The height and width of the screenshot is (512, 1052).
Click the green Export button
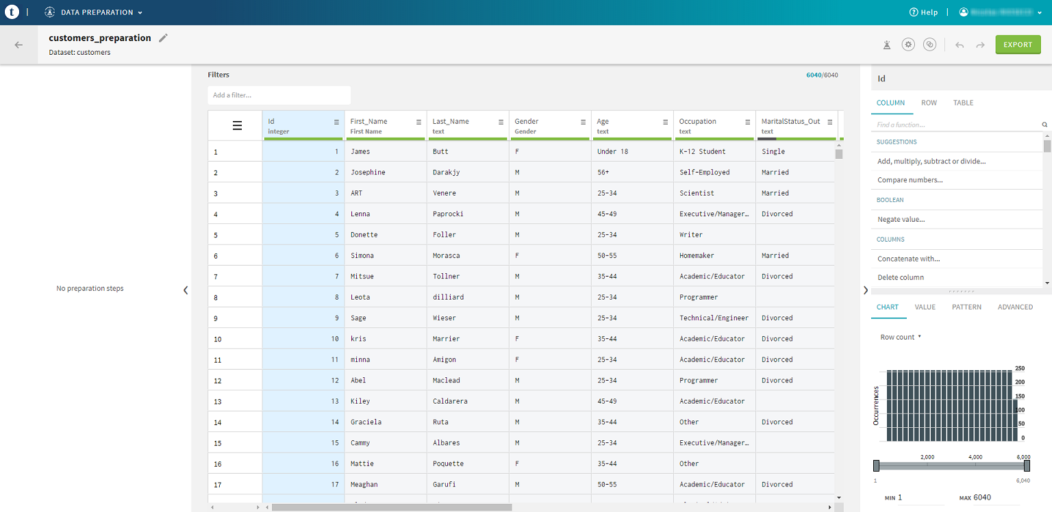click(1018, 44)
